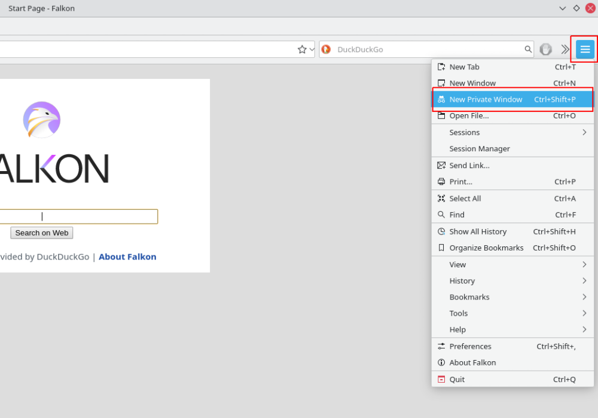This screenshot has height=418, width=598.
Task: Click the Ctrl+A shortcut label
Action: click(x=565, y=199)
